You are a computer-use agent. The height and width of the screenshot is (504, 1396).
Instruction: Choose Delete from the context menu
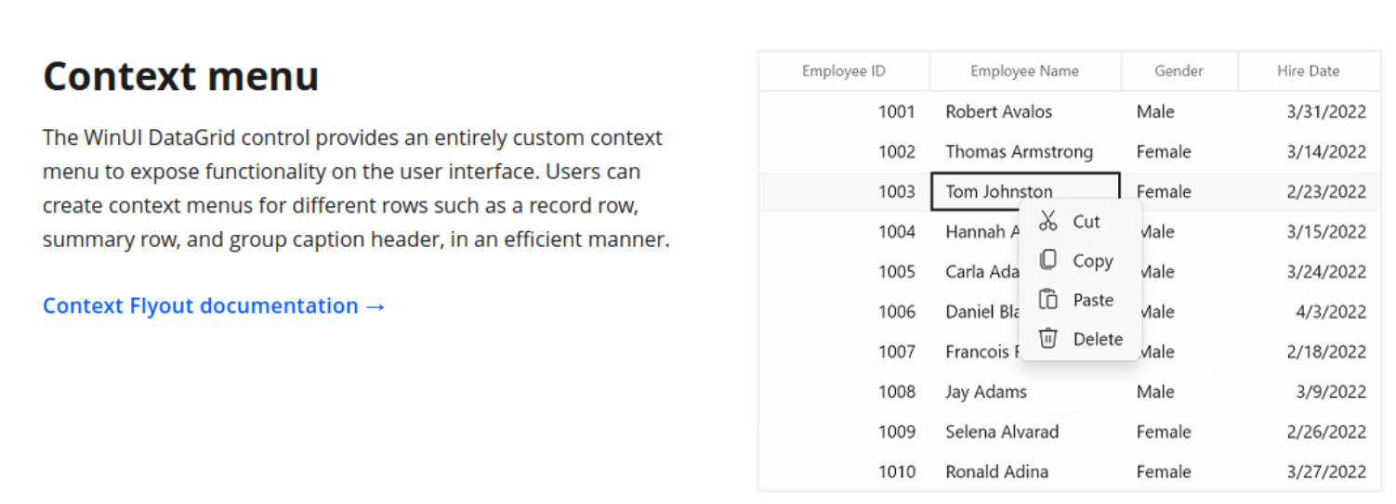pyautogui.click(x=1097, y=340)
